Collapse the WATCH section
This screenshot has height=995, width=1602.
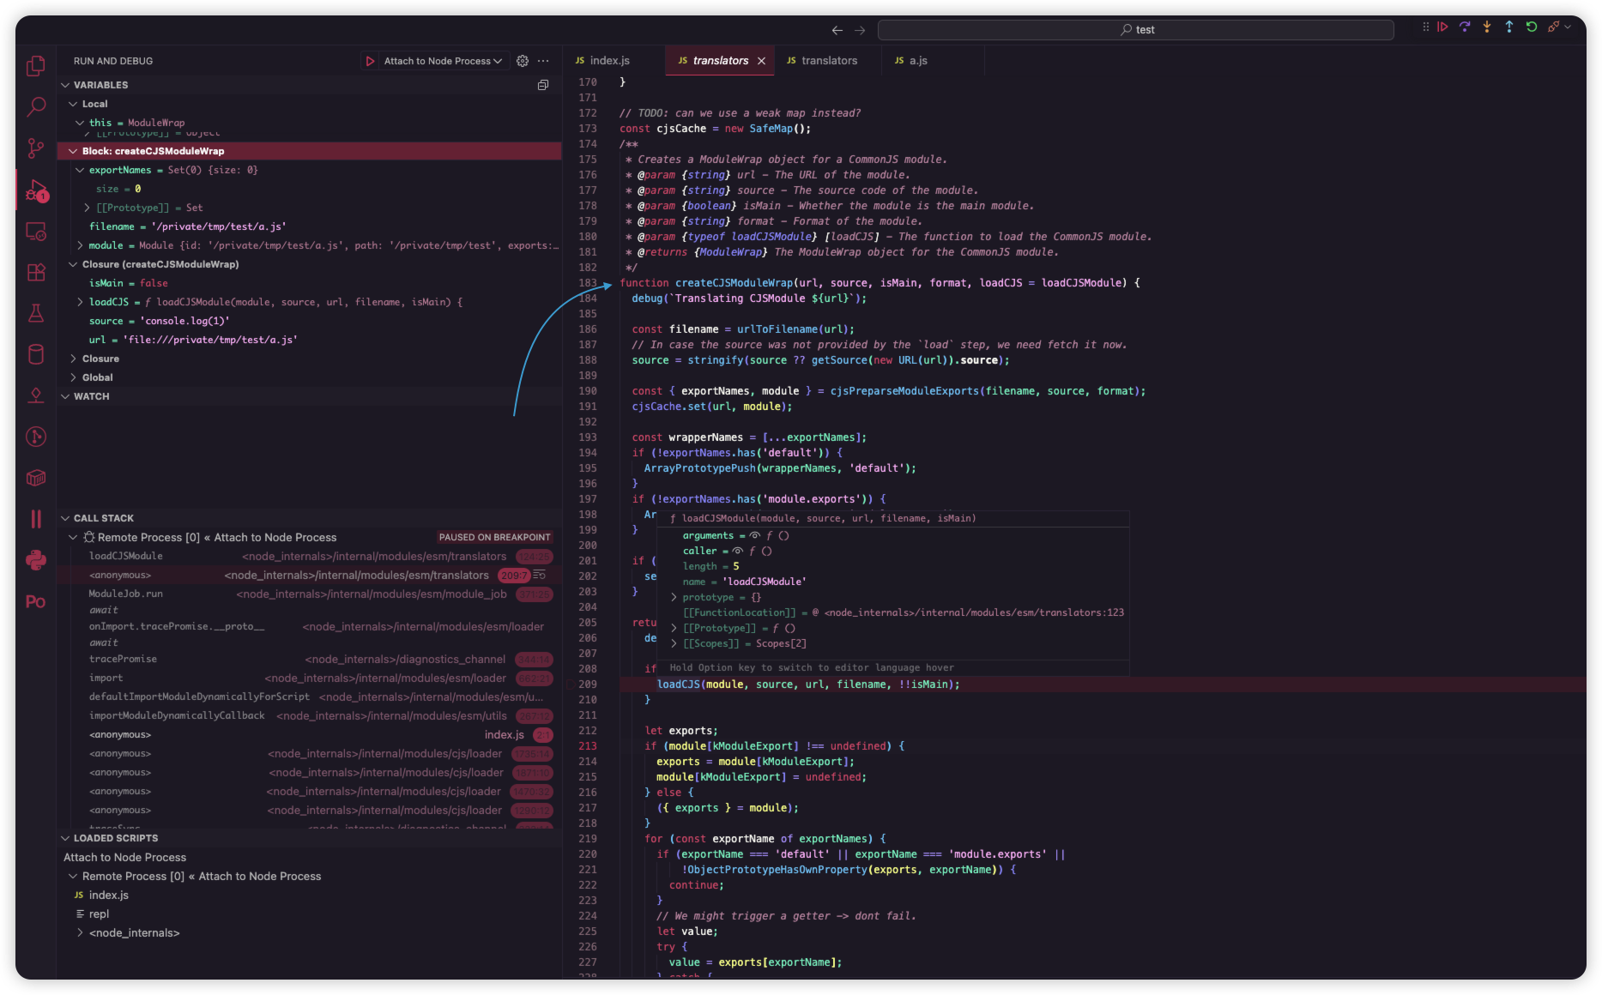click(x=65, y=396)
